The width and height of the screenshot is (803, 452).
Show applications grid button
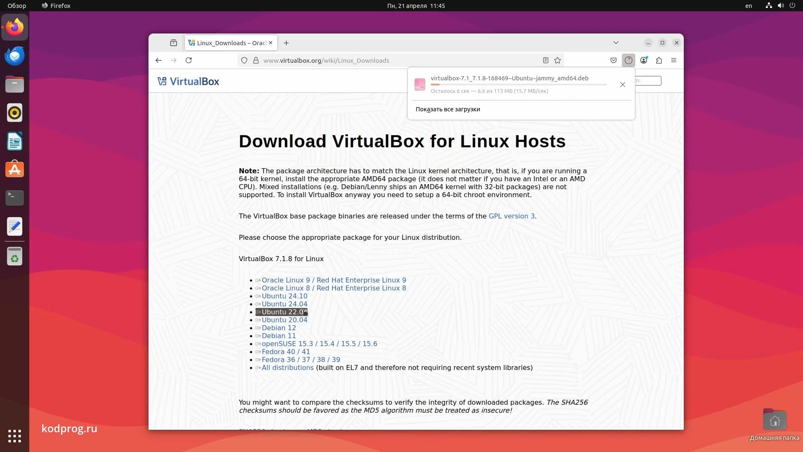15,436
